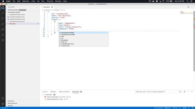Click the UTF-8 encoding indicator
195x109 pixels.
[175, 108]
